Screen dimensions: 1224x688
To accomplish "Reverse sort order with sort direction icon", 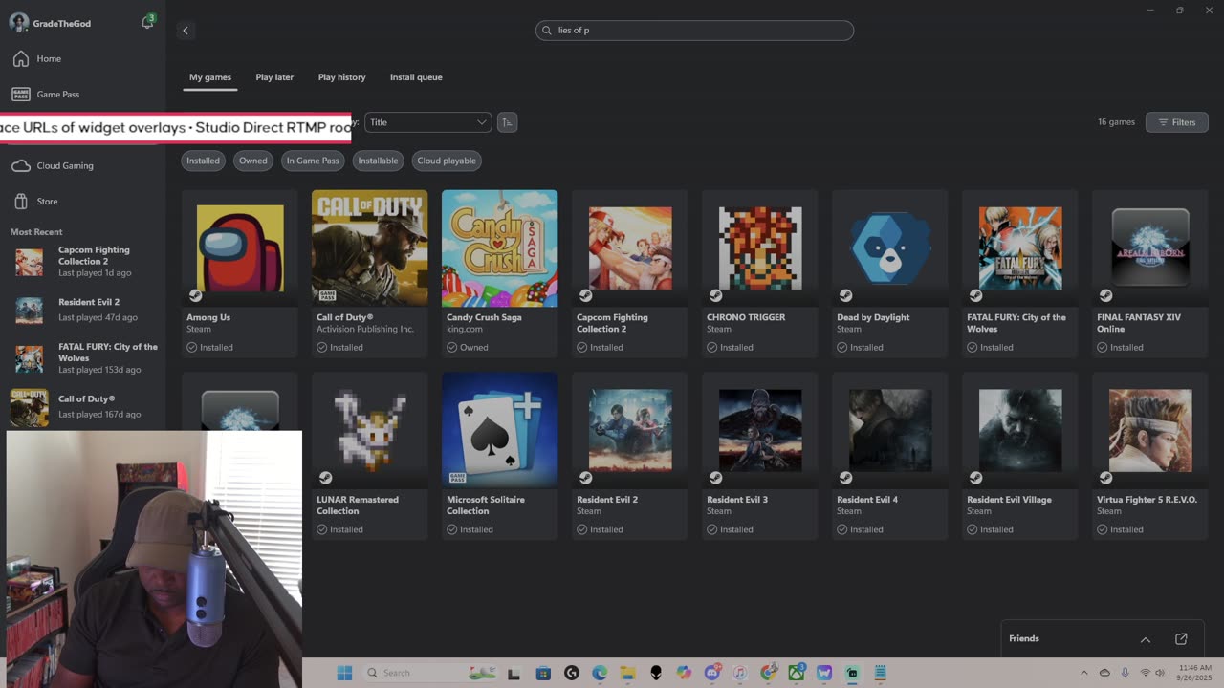I will point(508,122).
